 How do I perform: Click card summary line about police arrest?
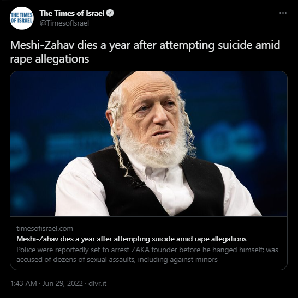[147, 250]
